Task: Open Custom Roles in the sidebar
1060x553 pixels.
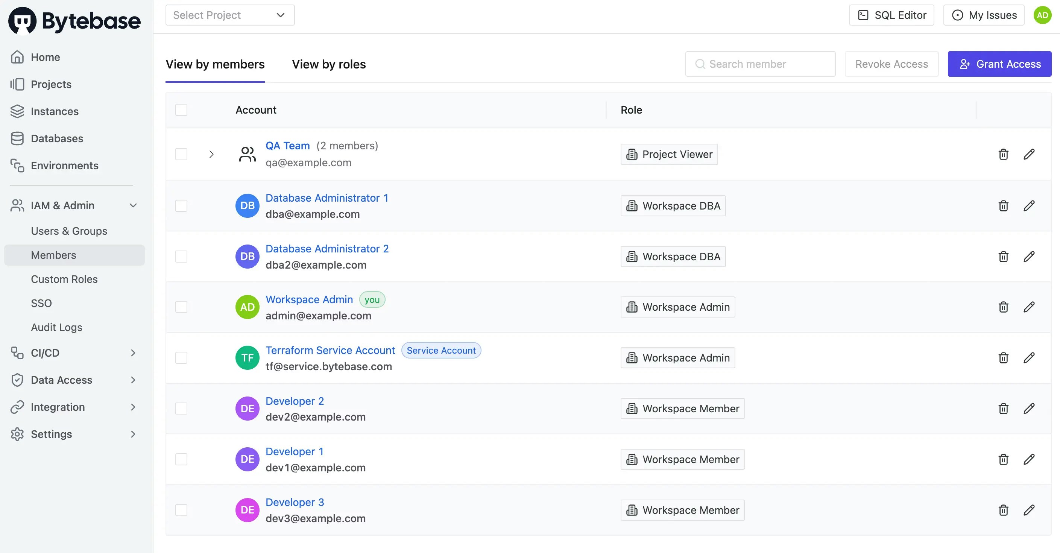Action: [64, 280]
